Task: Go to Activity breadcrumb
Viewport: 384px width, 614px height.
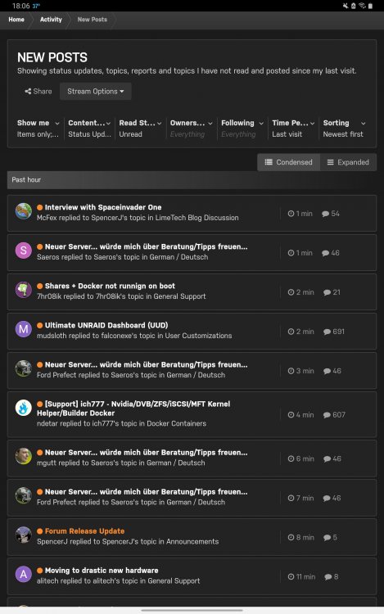Action: click(x=51, y=20)
